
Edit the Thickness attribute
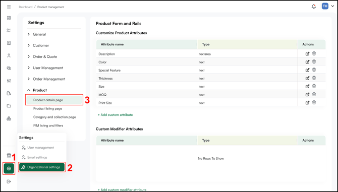[307, 78]
